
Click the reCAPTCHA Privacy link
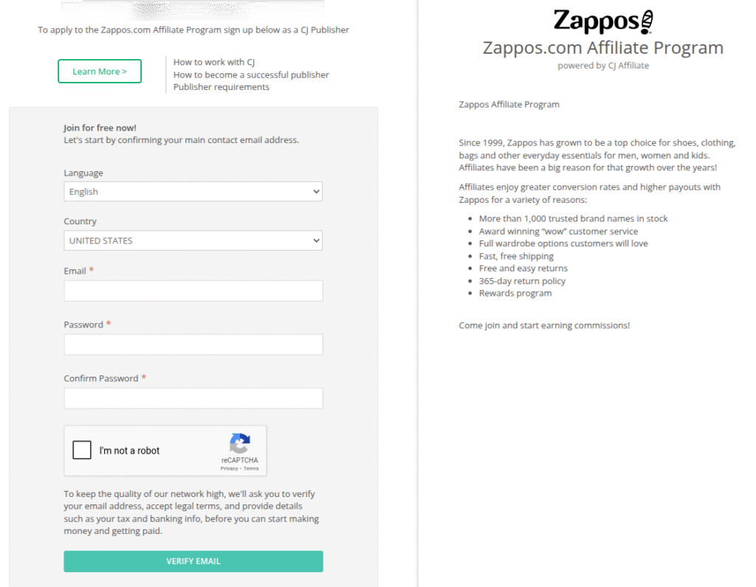pos(230,468)
